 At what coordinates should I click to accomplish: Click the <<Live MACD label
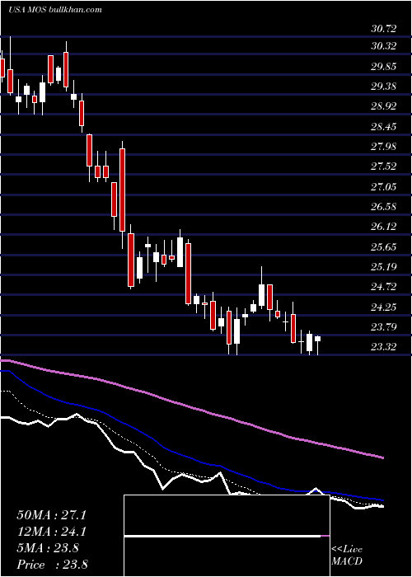(347, 556)
